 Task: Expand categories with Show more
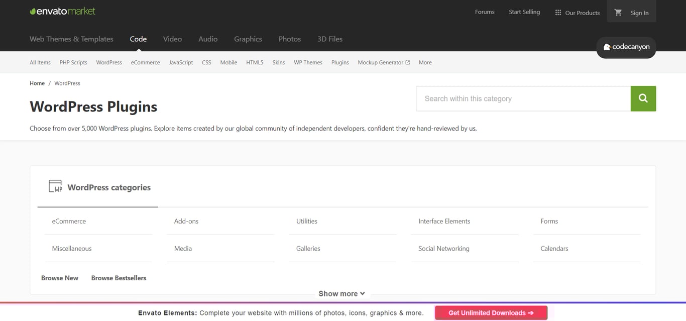[x=341, y=293]
